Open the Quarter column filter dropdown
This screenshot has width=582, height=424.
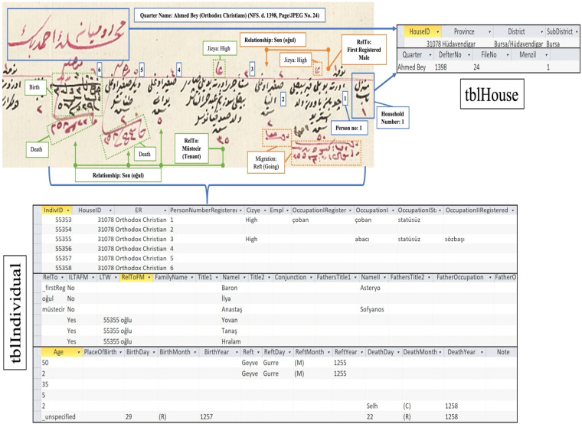430,55
